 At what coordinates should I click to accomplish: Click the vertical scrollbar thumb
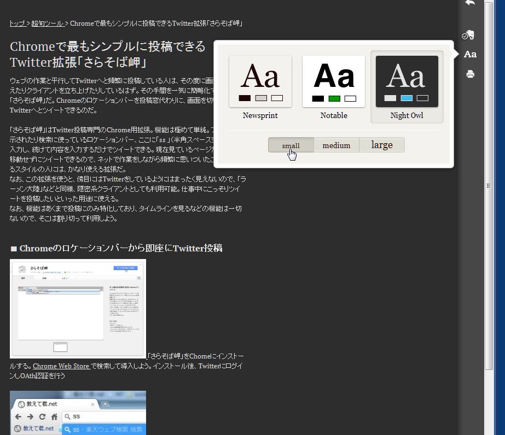pos(489,186)
